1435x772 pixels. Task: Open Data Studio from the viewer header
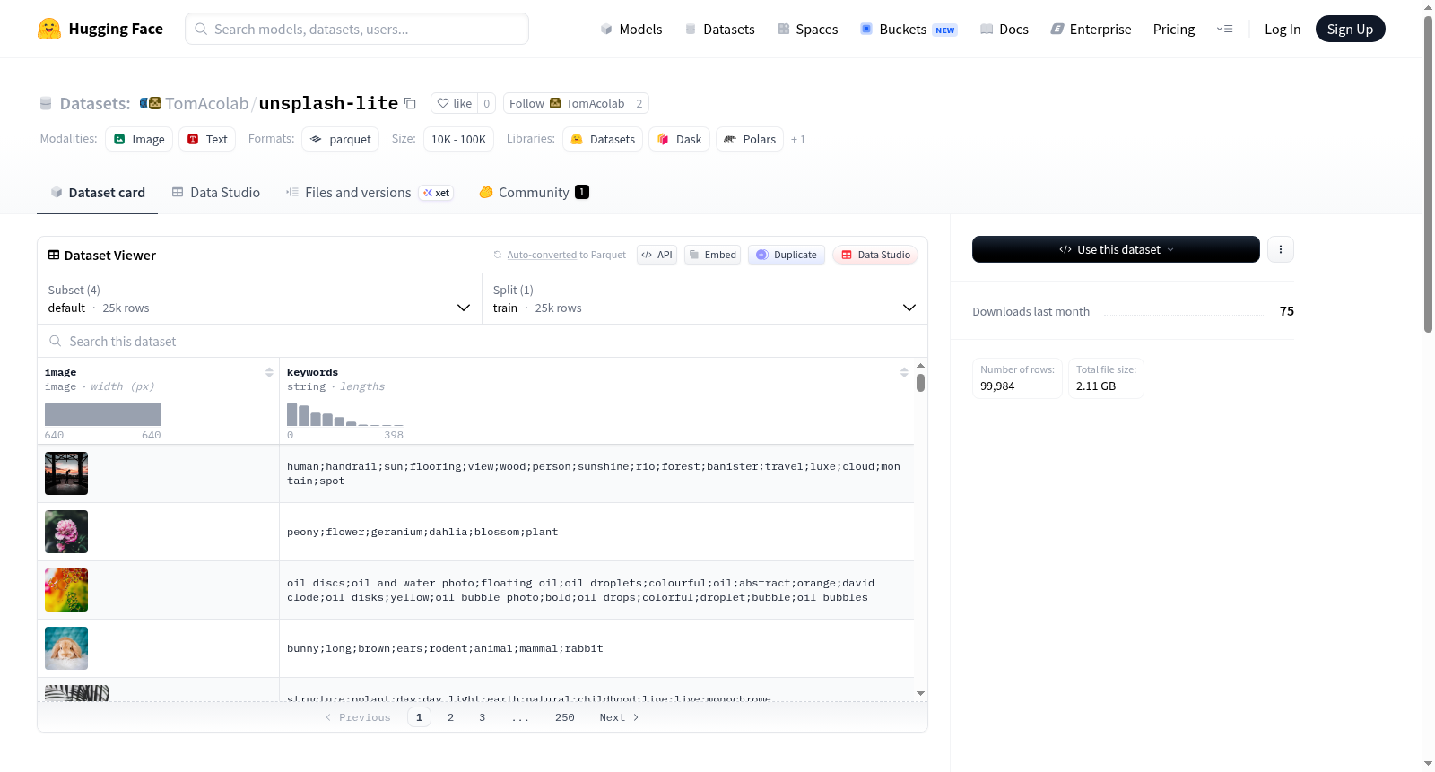[875, 255]
